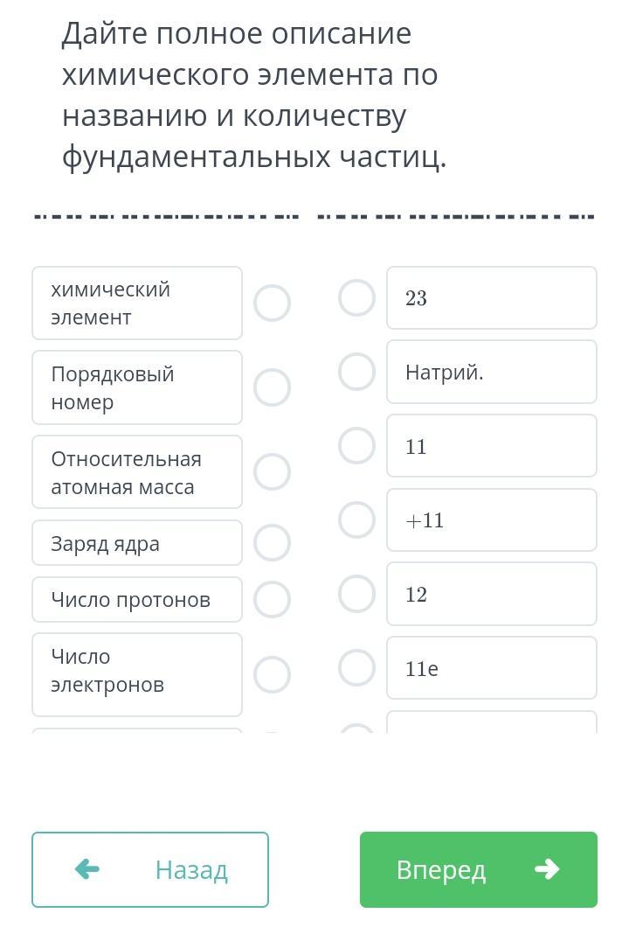The width and height of the screenshot is (629, 948).
Task: Click the Число протонов label box
Action: coord(137,600)
